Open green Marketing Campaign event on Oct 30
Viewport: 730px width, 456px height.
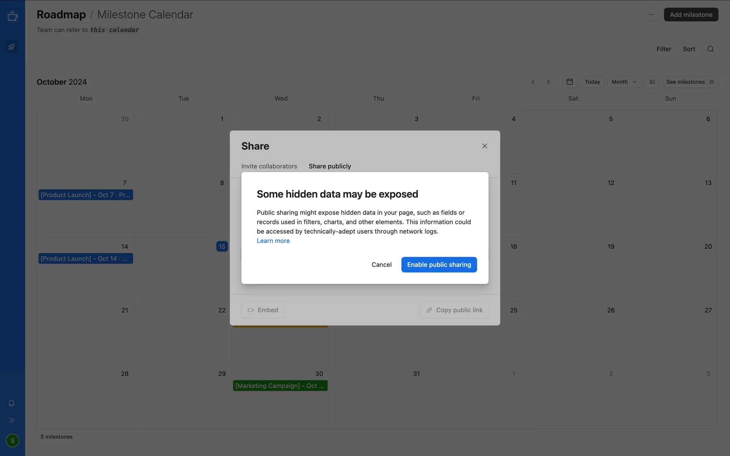click(280, 386)
